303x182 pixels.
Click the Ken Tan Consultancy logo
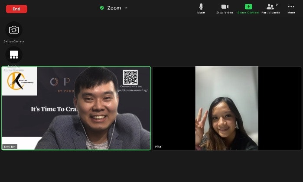click(19, 80)
